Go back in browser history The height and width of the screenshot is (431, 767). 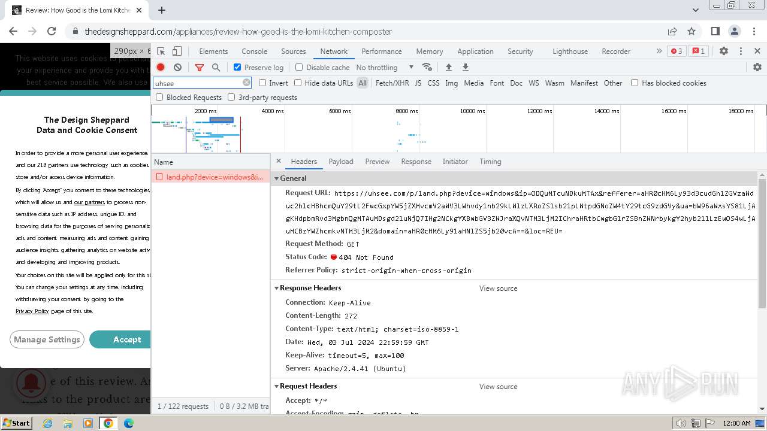click(13, 31)
